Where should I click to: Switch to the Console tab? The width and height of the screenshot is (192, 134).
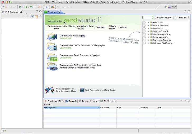point(71,101)
